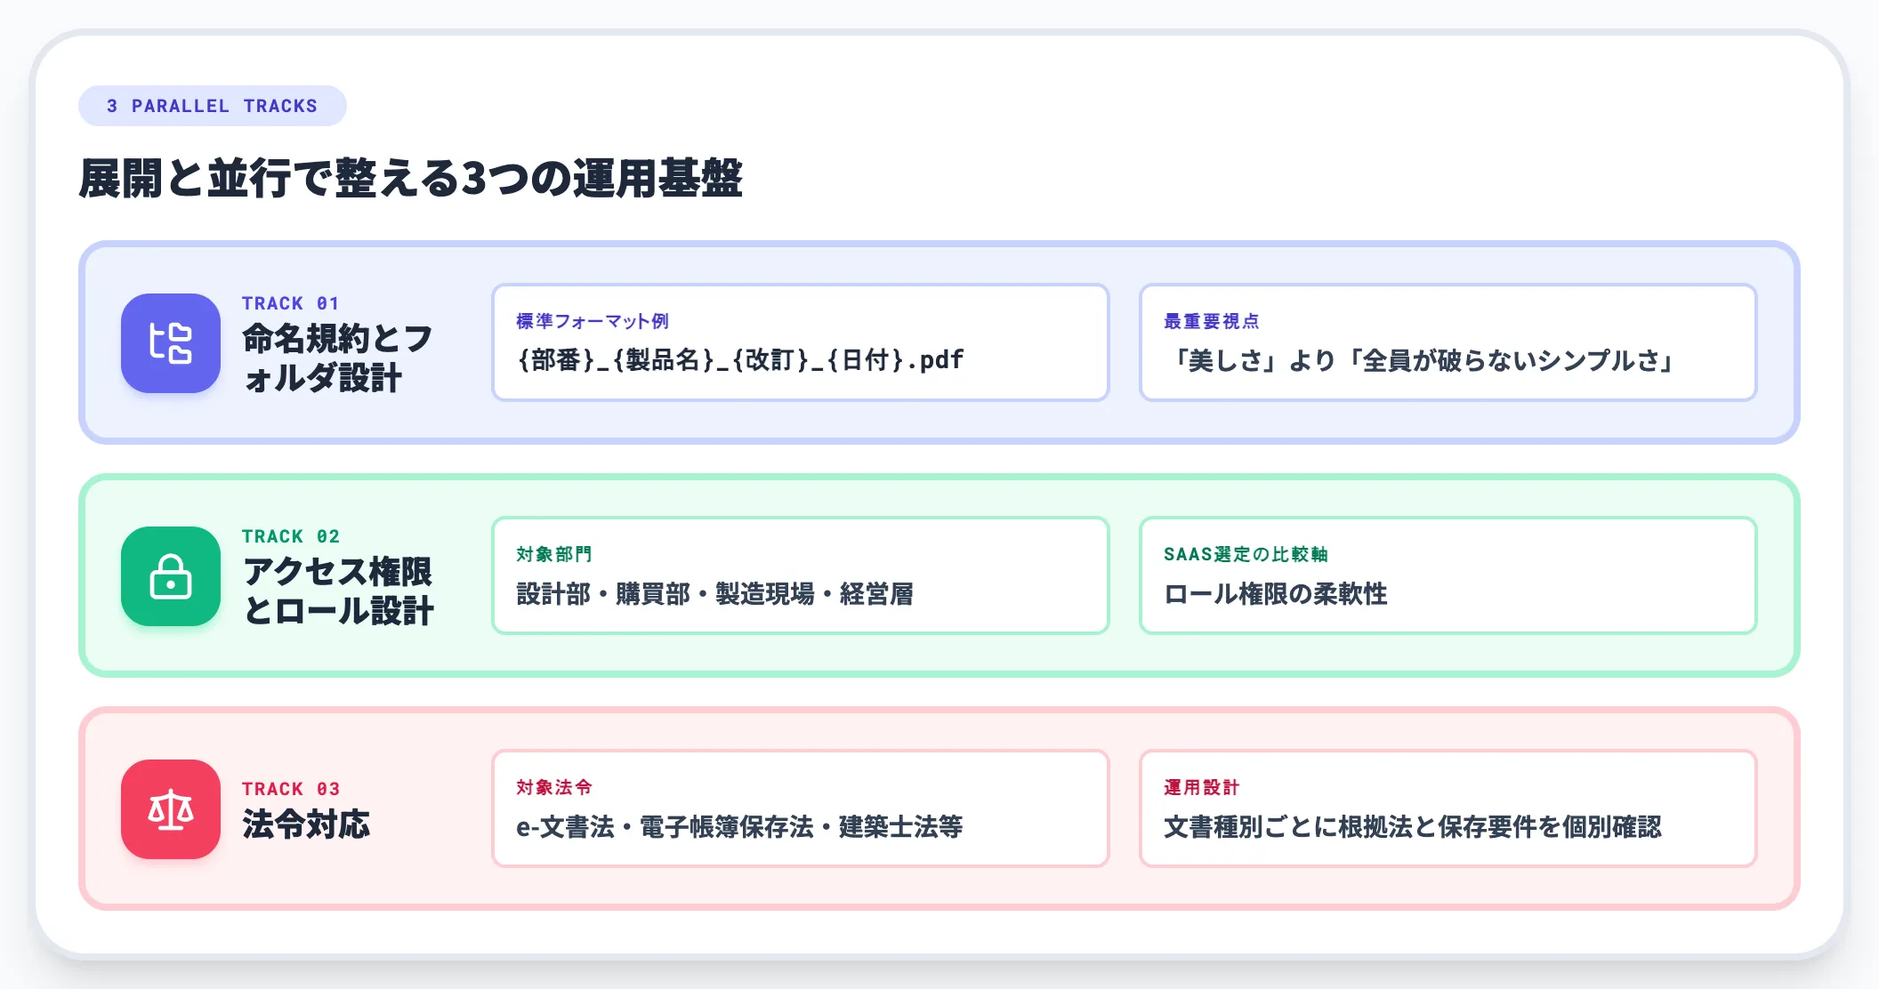Click the title 法令対応

coord(306,824)
